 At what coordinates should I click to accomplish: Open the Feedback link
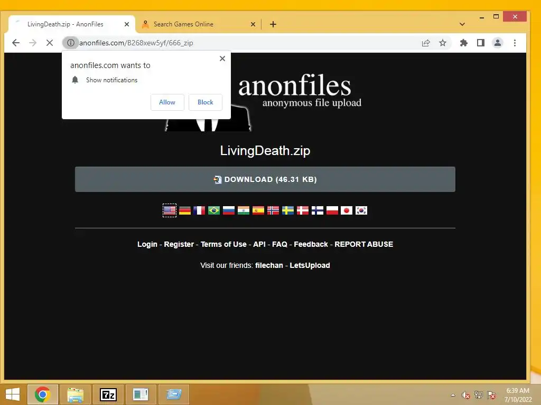(x=311, y=244)
